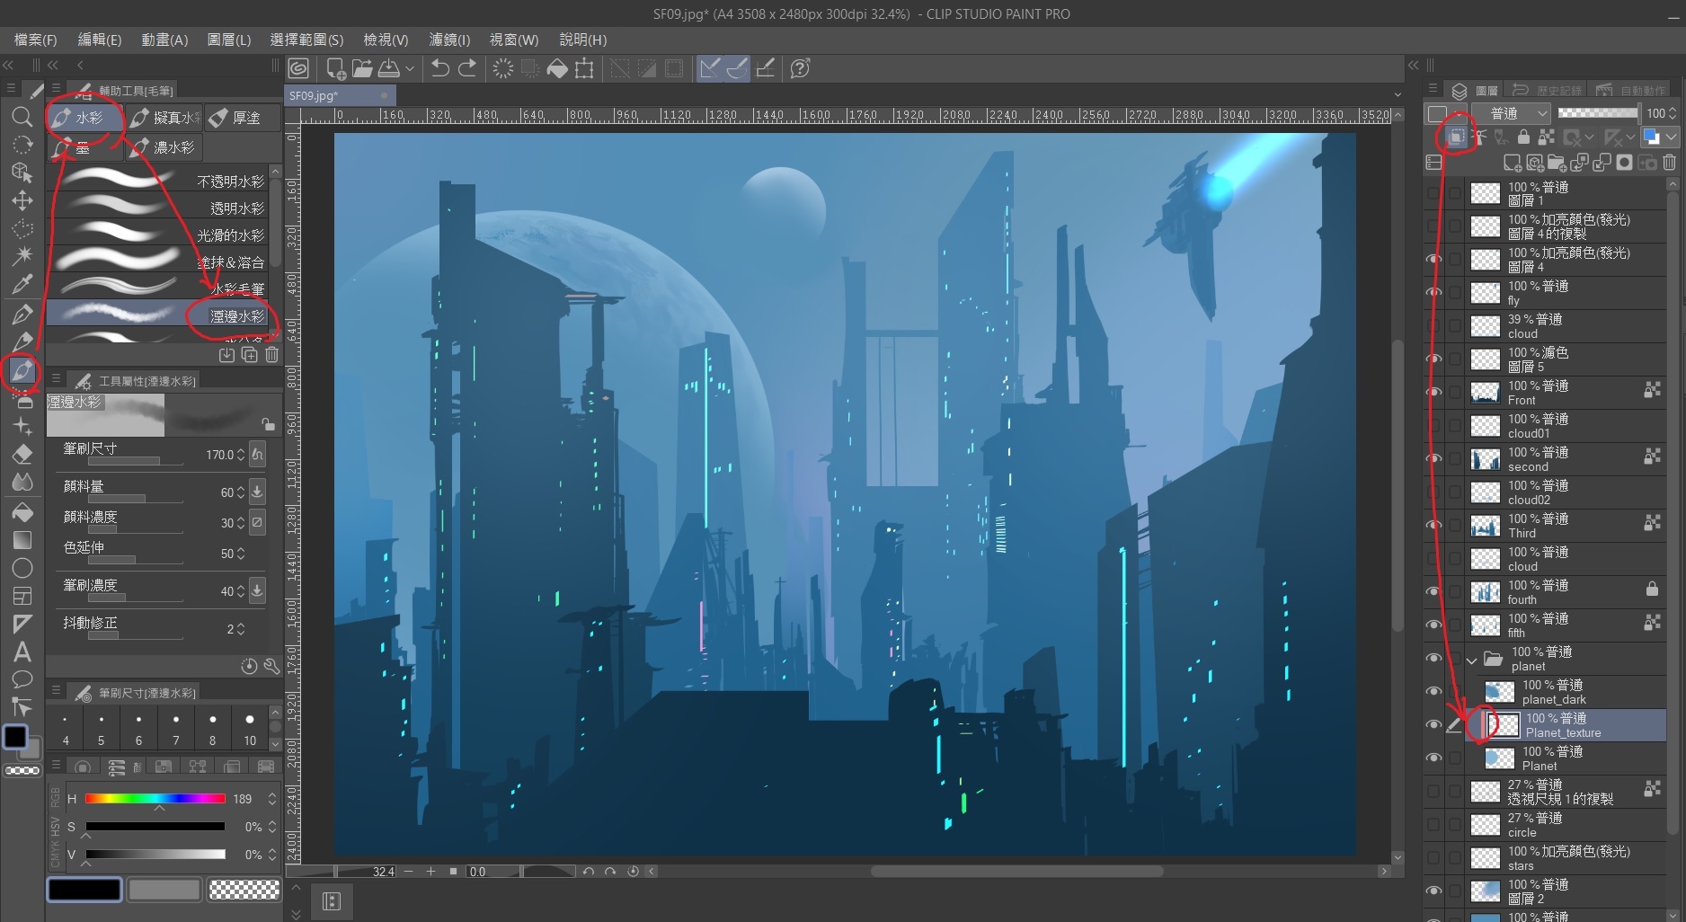Select the Eyedropper tool
Viewport: 1686px width, 922px height.
[22, 284]
